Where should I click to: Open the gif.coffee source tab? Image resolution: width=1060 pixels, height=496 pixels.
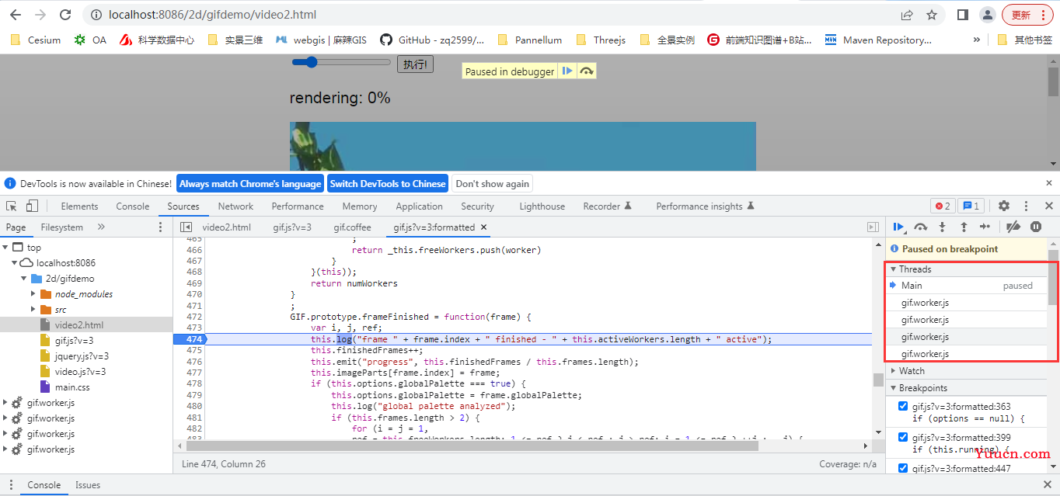(x=352, y=227)
